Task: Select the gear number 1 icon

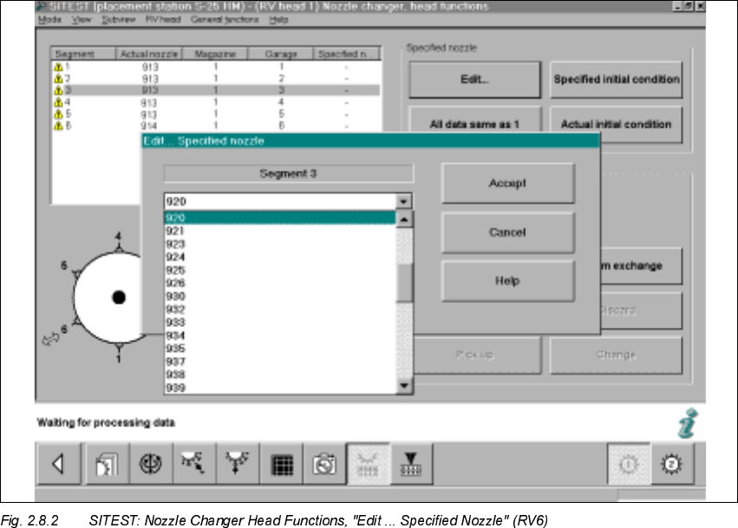Action: (x=629, y=464)
